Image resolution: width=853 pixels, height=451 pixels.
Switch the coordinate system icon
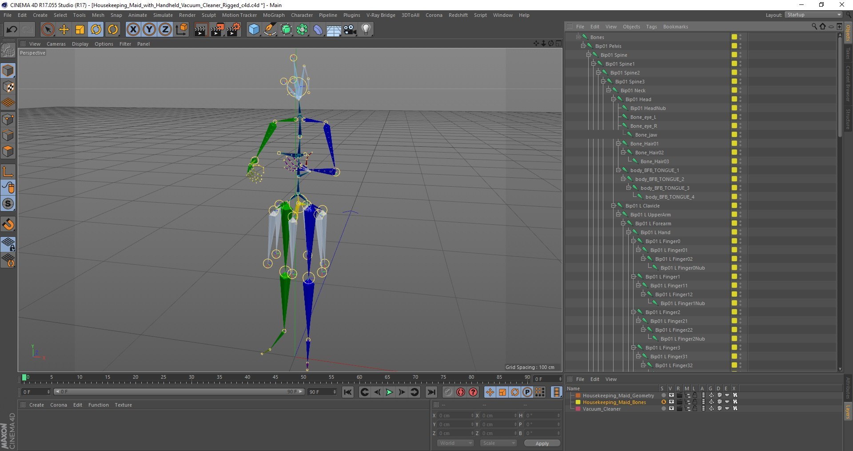tap(182, 30)
